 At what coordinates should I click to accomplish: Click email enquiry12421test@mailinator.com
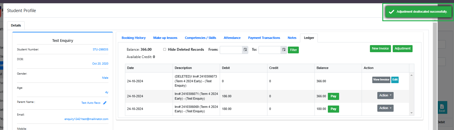point(86,119)
